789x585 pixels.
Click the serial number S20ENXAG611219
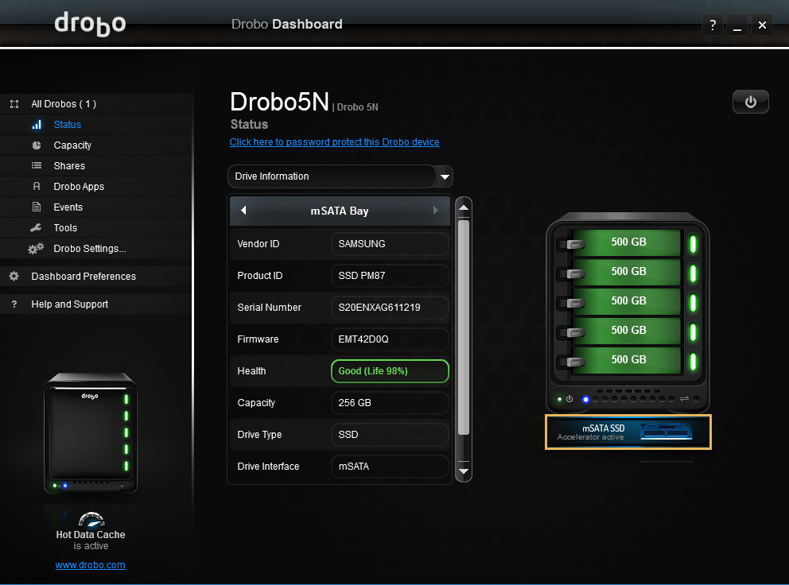390,308
